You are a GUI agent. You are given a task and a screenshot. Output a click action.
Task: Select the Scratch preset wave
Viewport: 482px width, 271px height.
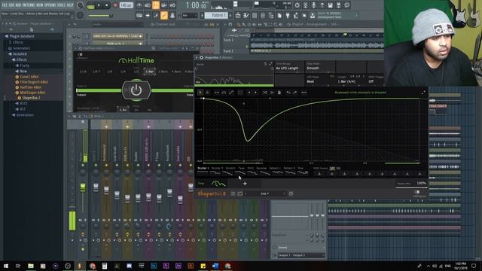pos(230,171)
